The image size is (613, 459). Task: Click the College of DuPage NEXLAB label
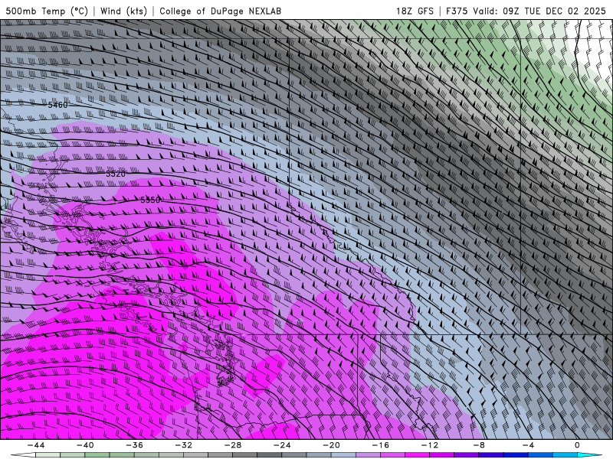point(220,11)
